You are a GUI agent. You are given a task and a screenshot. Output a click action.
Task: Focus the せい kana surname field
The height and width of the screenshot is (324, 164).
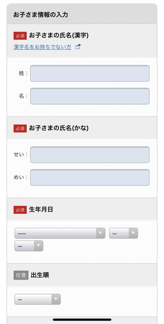90,155
